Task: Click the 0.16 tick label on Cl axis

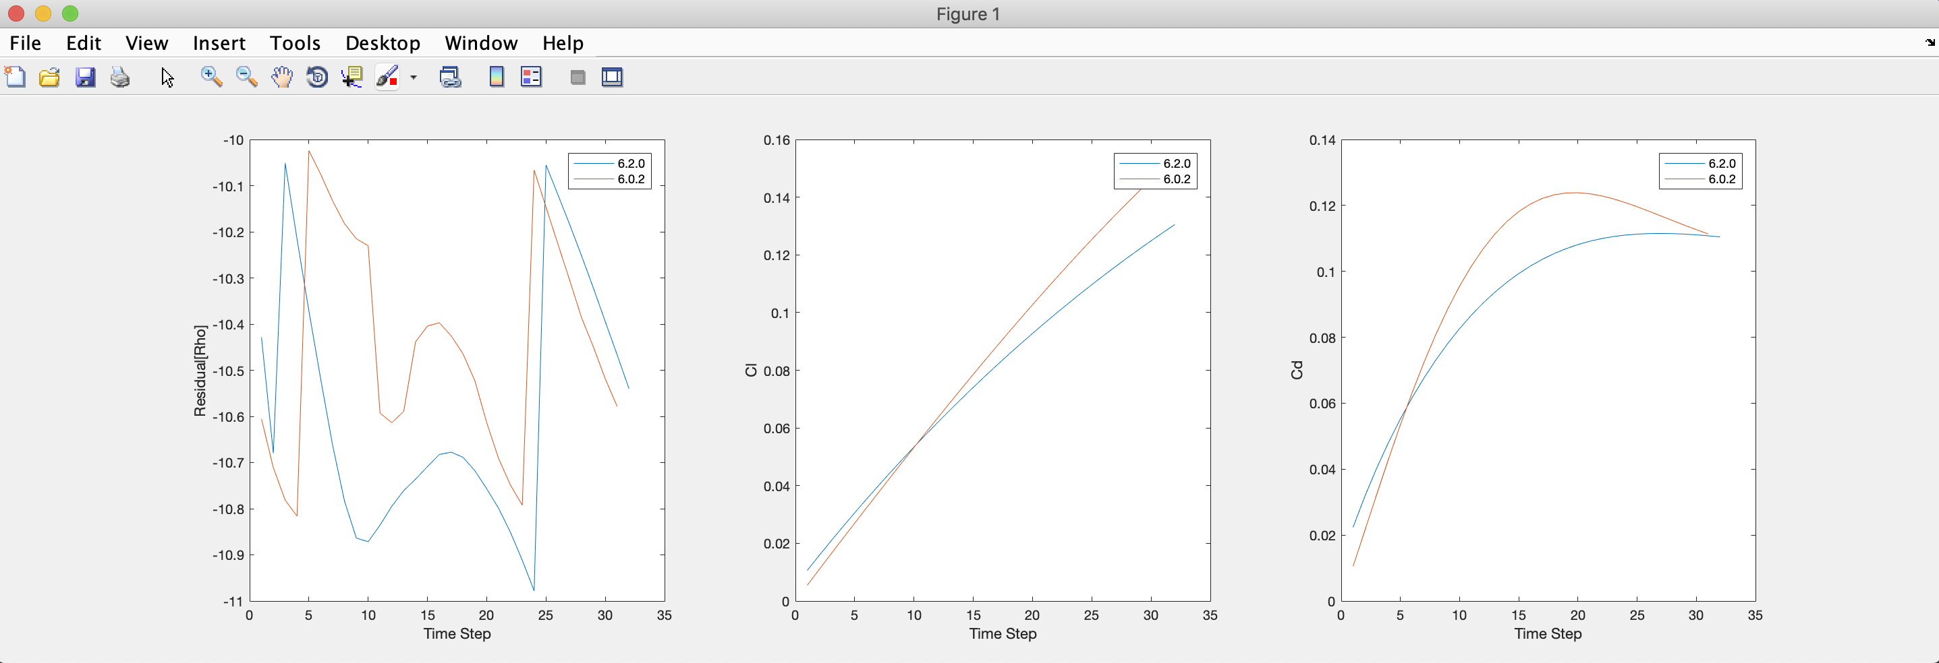Action: [777, 140]
